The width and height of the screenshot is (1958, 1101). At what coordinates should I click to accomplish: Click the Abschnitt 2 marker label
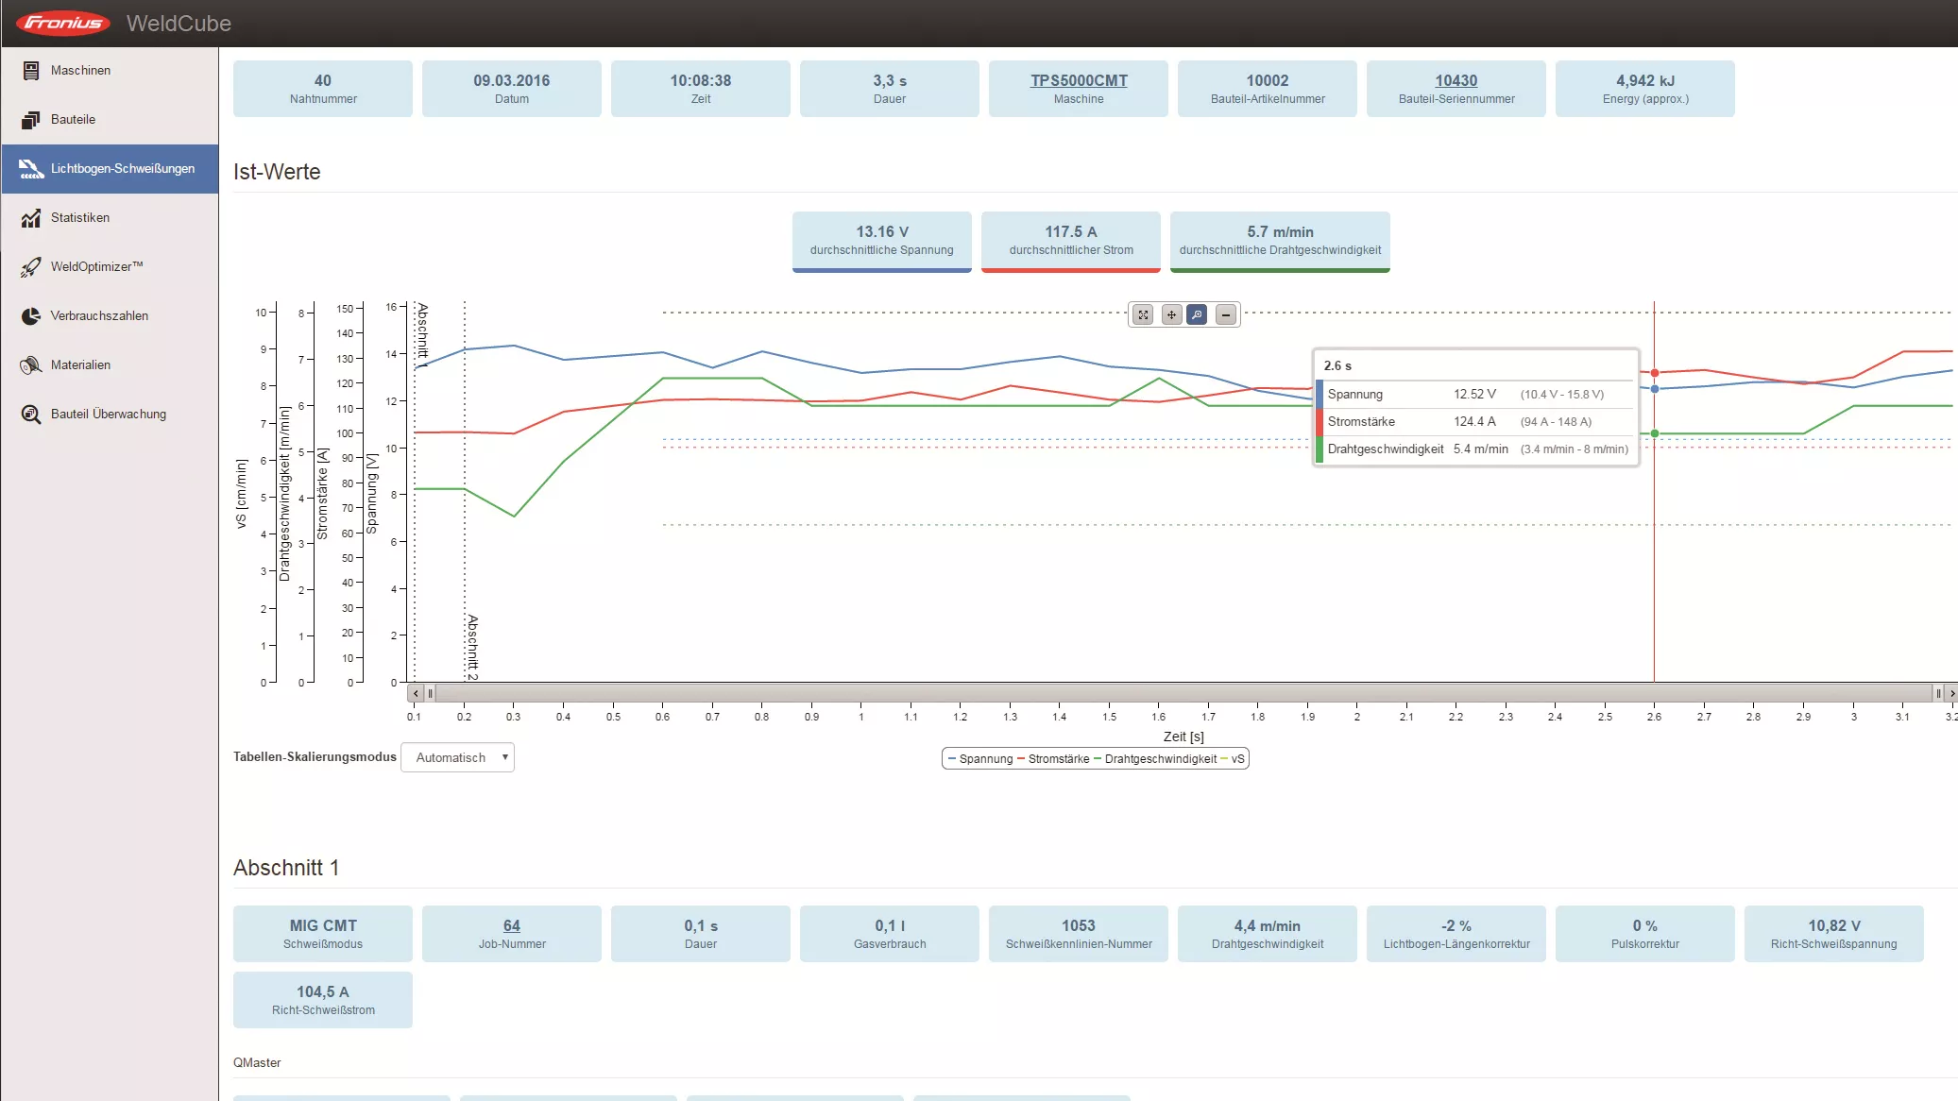coord(472,647)
